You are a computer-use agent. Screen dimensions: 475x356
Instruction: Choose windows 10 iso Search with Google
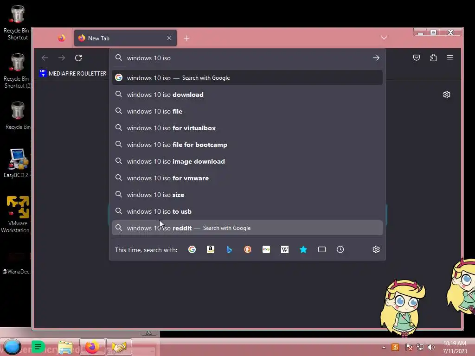pyautogui.click(x=247, y=78)
